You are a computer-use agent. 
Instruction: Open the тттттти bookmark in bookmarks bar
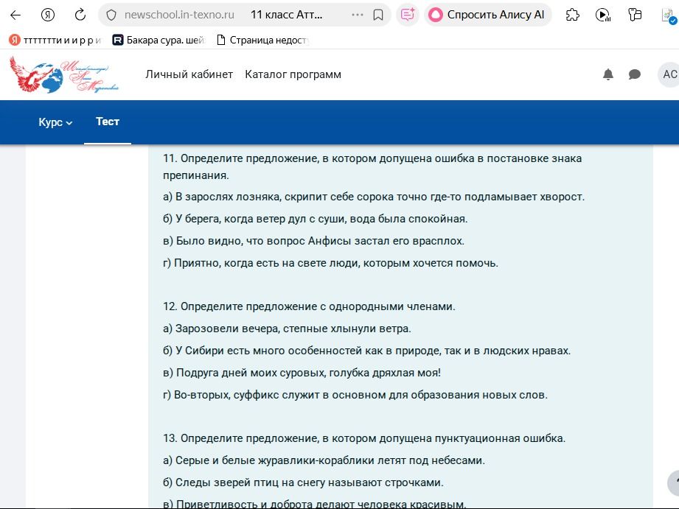pos(55,41)
